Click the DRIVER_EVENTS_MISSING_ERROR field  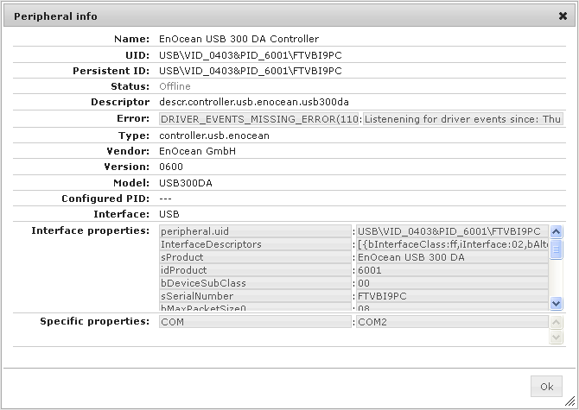click(x=259, y=118)
